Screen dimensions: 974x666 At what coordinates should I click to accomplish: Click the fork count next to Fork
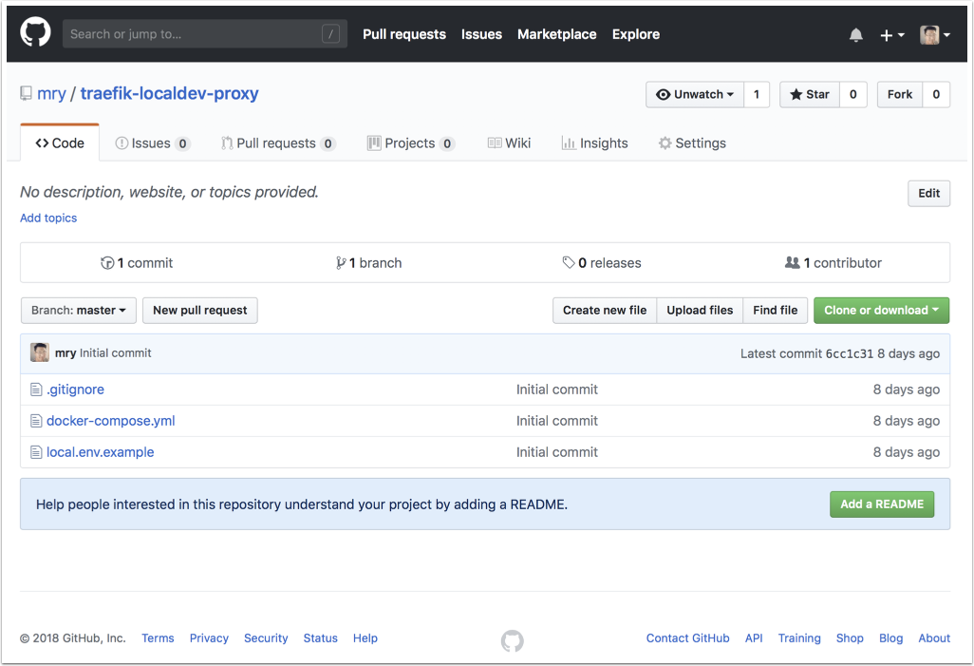[936, 94]
